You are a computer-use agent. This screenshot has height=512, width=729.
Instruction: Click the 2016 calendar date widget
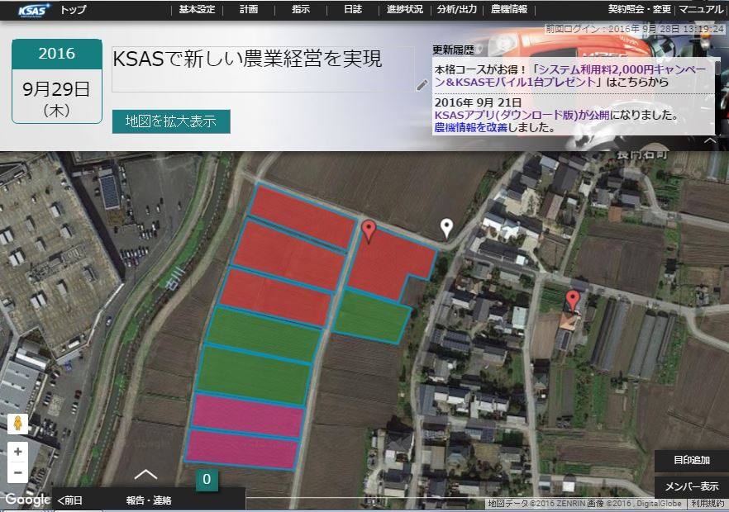pos(57,81)
